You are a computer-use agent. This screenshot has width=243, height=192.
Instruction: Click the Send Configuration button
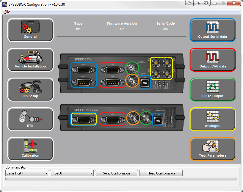click(x=116, y=173)
